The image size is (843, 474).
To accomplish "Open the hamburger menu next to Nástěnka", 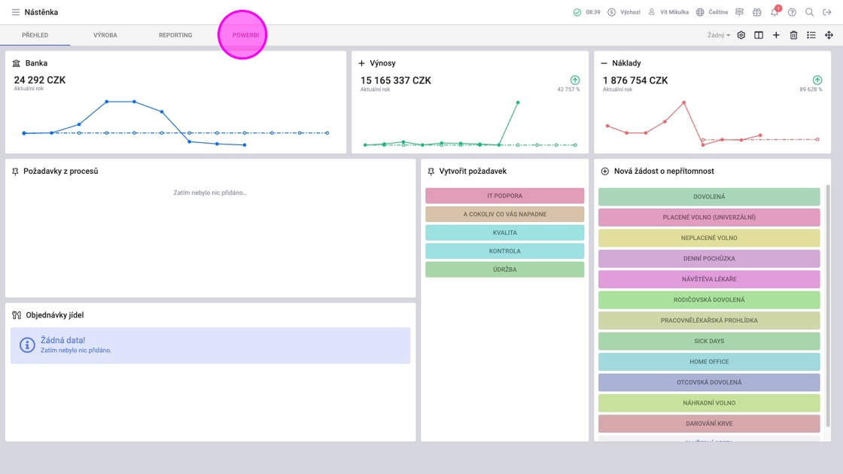I will [x=16, y=12].
